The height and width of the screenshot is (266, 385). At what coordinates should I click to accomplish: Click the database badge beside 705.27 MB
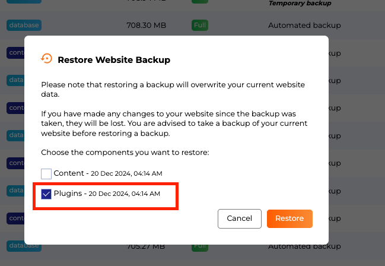pyautogui.click(x=24, y=245)
